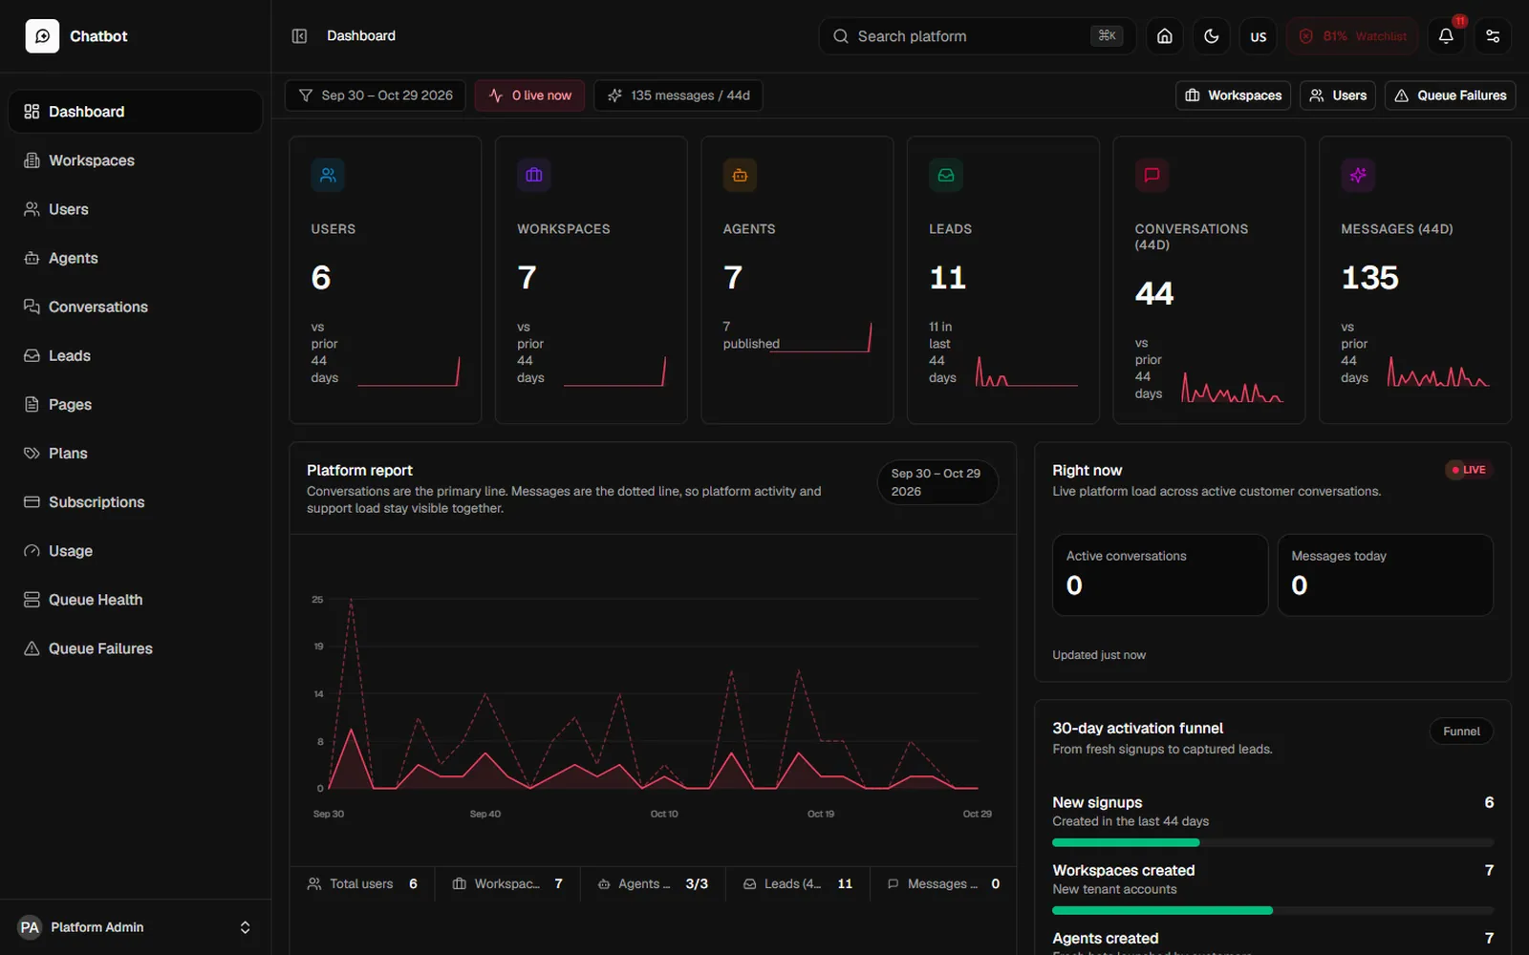Click the LIVE indicator badge
This screenshot has width=1529, height=955.
[x=1469, y=470]
